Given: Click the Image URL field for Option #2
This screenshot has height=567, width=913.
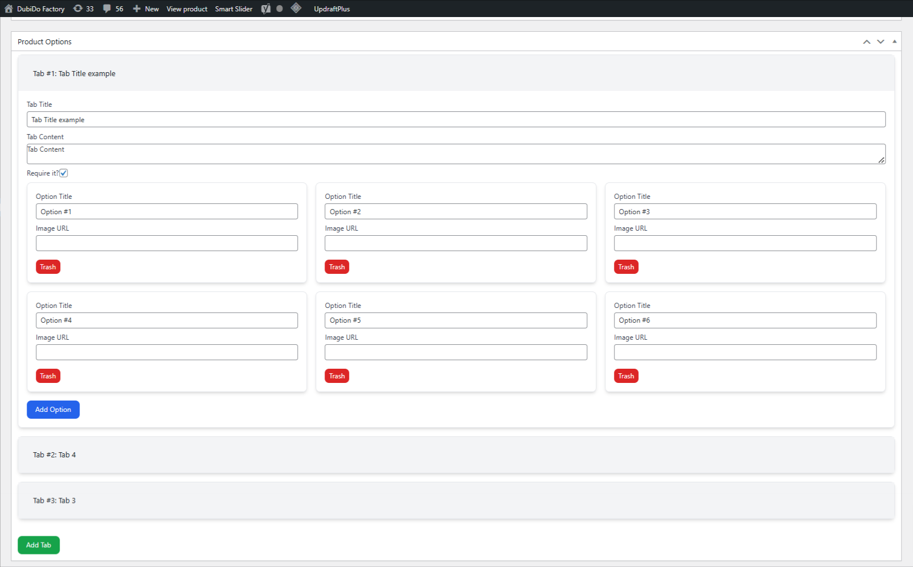Looking at the screenshot, I should coord(456,243).
